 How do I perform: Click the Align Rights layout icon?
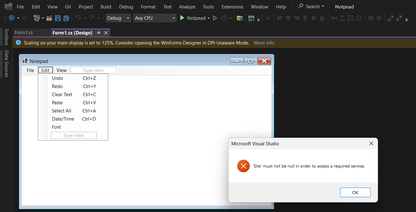pos(297,18)
